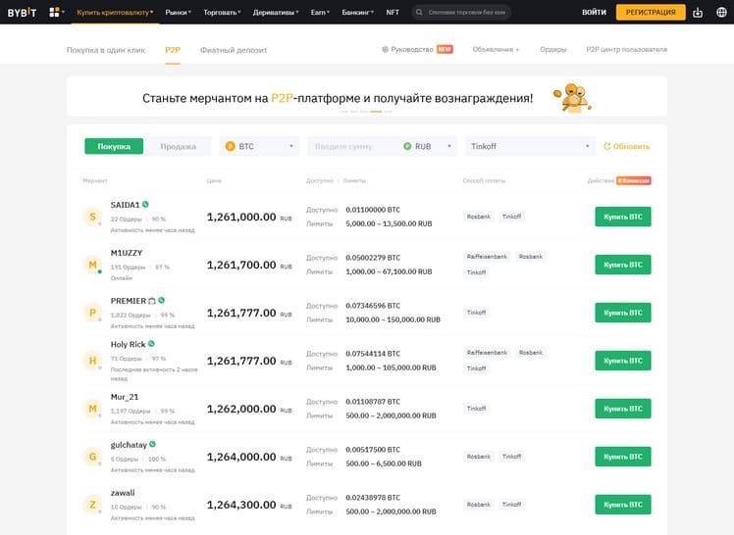Open the NFT menu item
734x535 pixels.
pyautogui.click(x=393, y=12)
